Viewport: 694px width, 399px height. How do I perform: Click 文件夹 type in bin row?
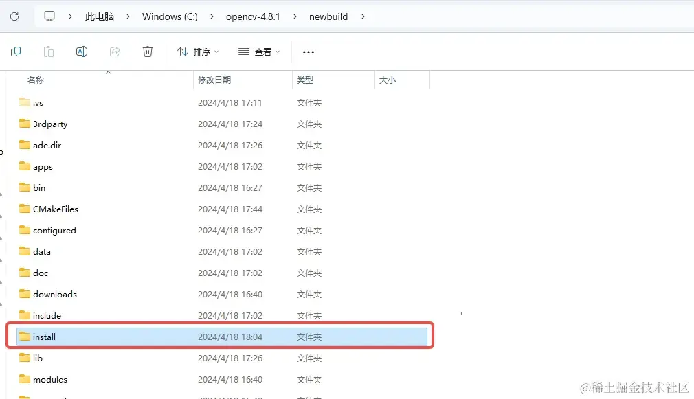tap(309, 187)
